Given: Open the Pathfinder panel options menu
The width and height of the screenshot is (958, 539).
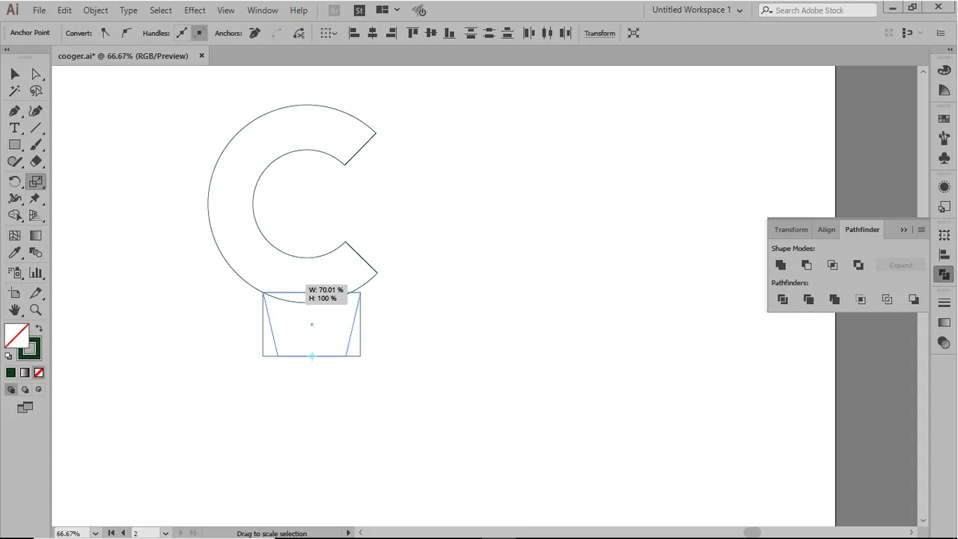Looking at the screenshot, I should pos(921,230).
